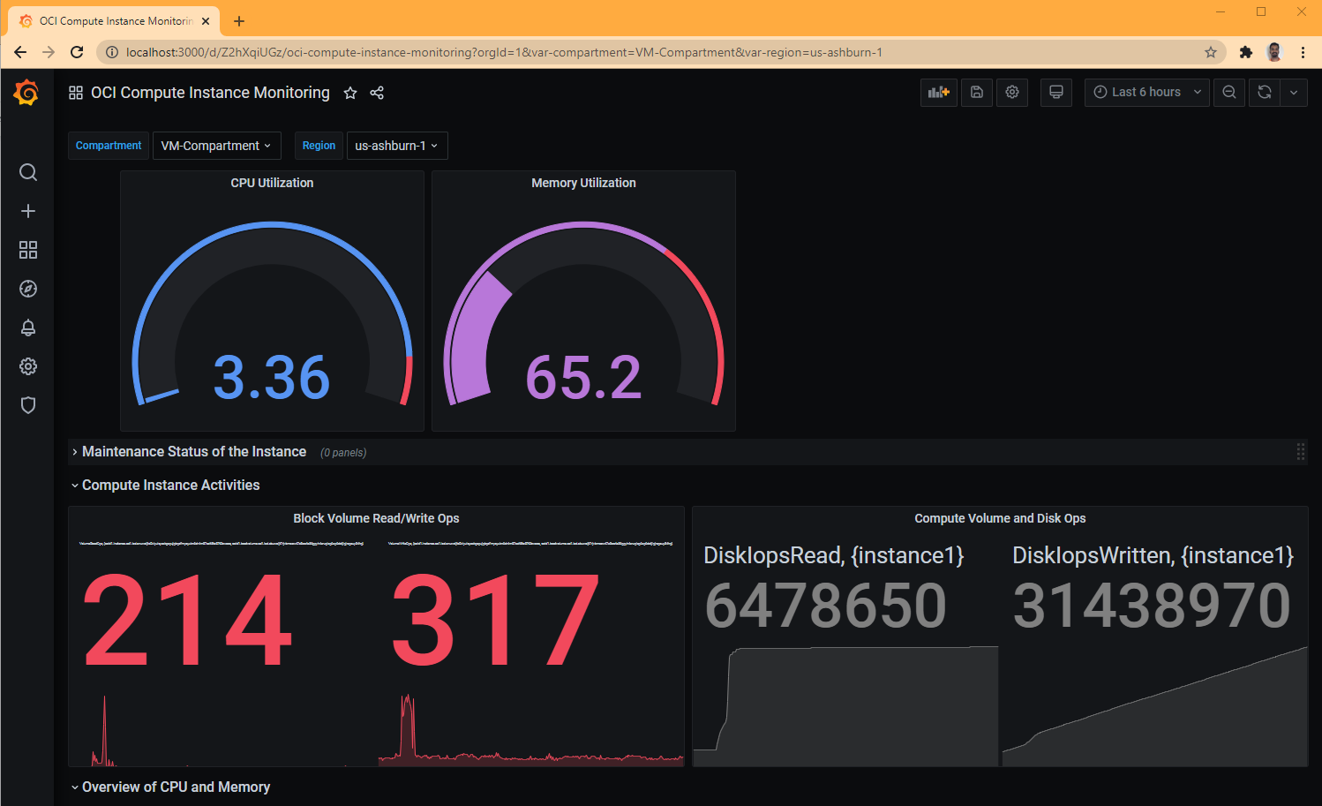Viewport: 1322px width, 806px height.
Task: Open browser Extensions puzzle icon
Action: (x=1246, y=52)
